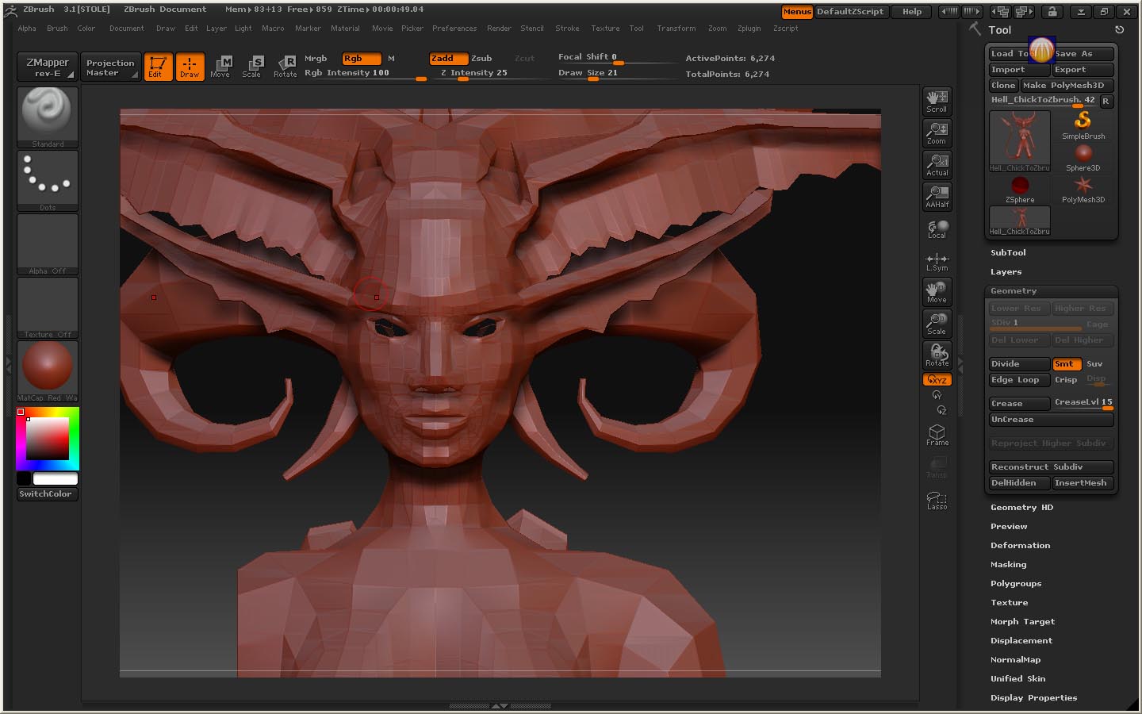Click the Scroll canvas icon
The height and width of the screenshot is (714, 1142).
937,102
